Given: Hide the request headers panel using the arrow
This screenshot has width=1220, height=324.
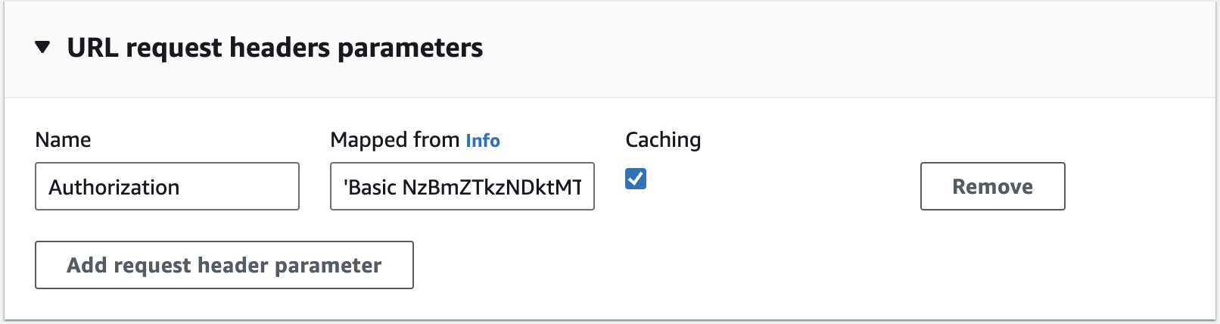Looking at the screenshot, I should pos(42,48).
